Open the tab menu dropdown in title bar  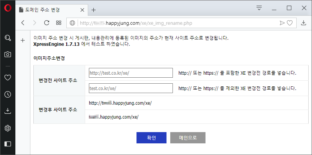pos(259,8)
